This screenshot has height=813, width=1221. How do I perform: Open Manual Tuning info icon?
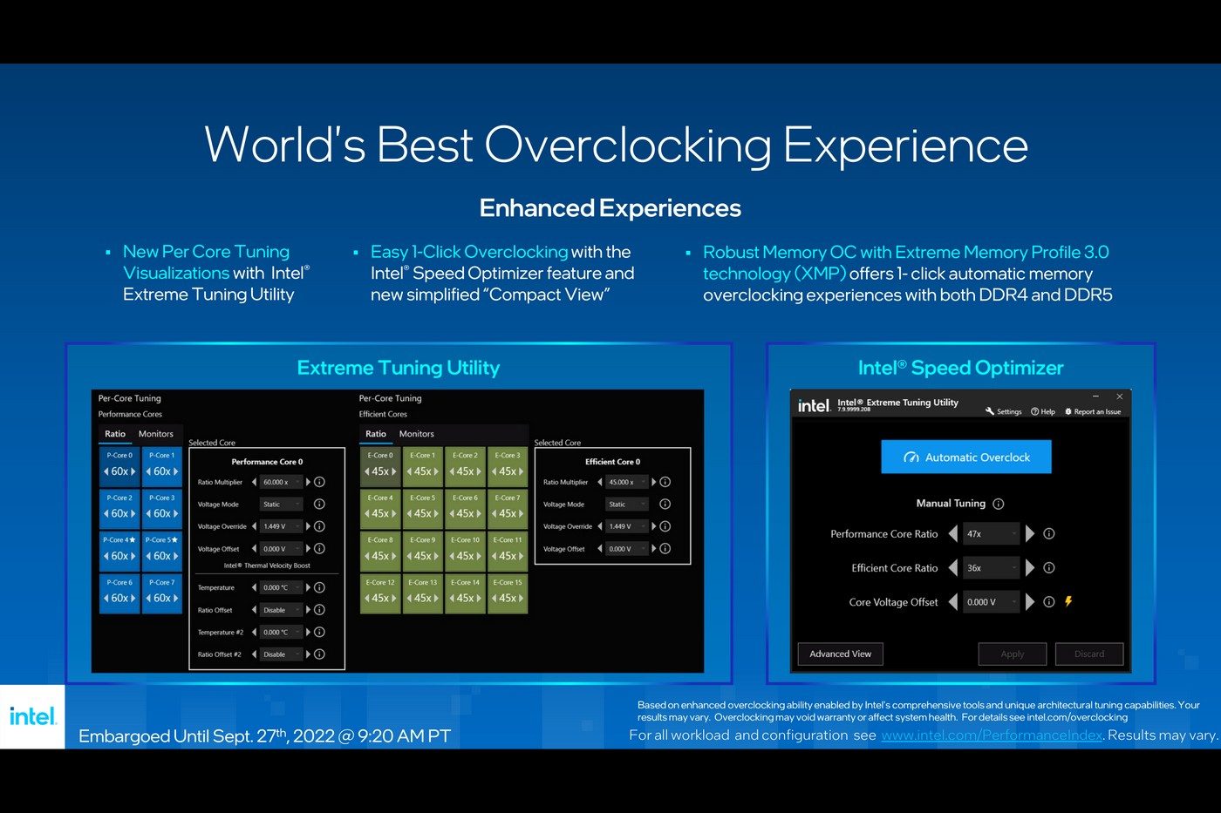[999, 504]
